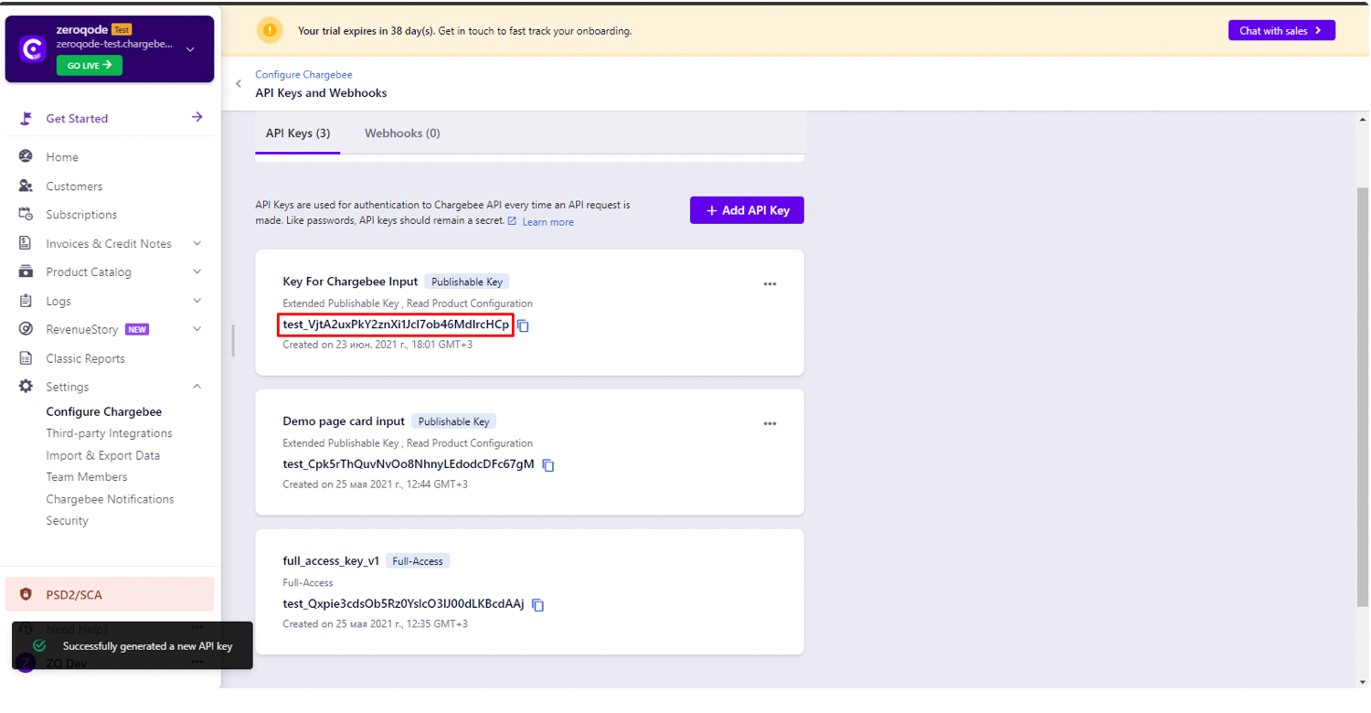Open the Learn more link
Image resolution: width=1371 pixels, height=713 pixels.
click(x=547, y=222)
